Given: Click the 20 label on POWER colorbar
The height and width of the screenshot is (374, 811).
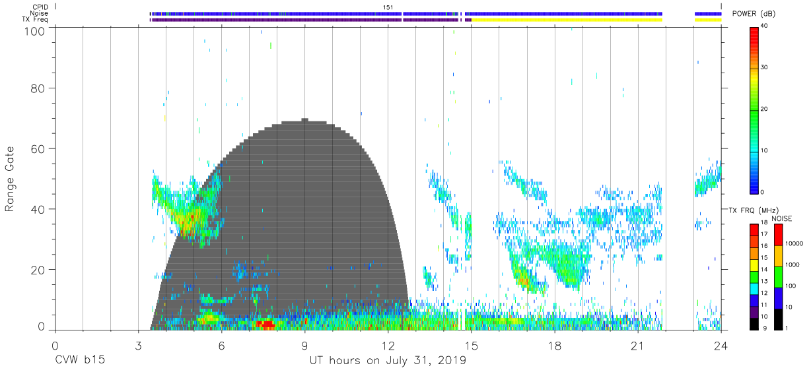Looking at the screenshot, I should (x=765, y=109).
